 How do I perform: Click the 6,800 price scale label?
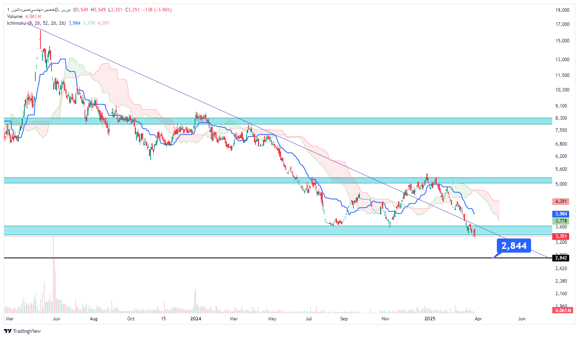(561, 144)
